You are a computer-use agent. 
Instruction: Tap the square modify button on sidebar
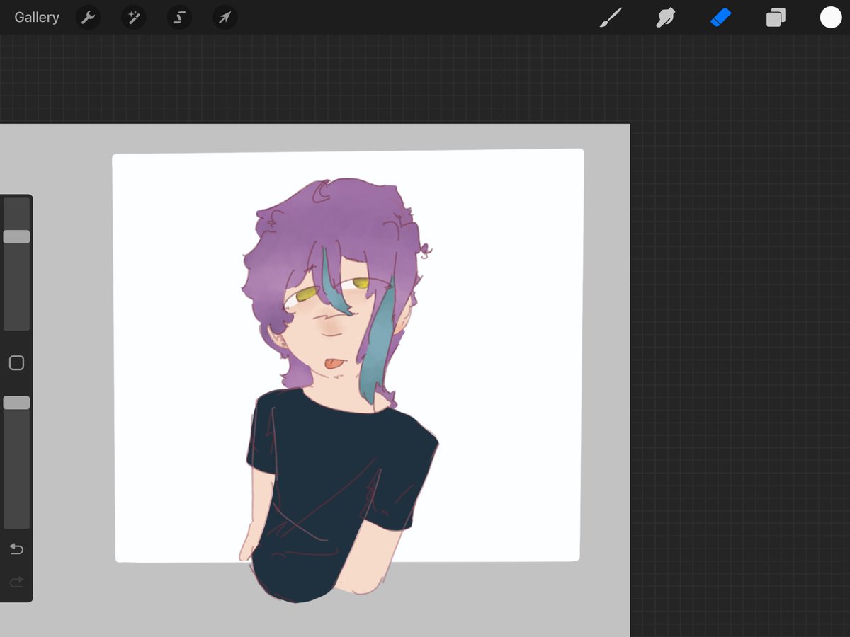click(x=16, y=363)
